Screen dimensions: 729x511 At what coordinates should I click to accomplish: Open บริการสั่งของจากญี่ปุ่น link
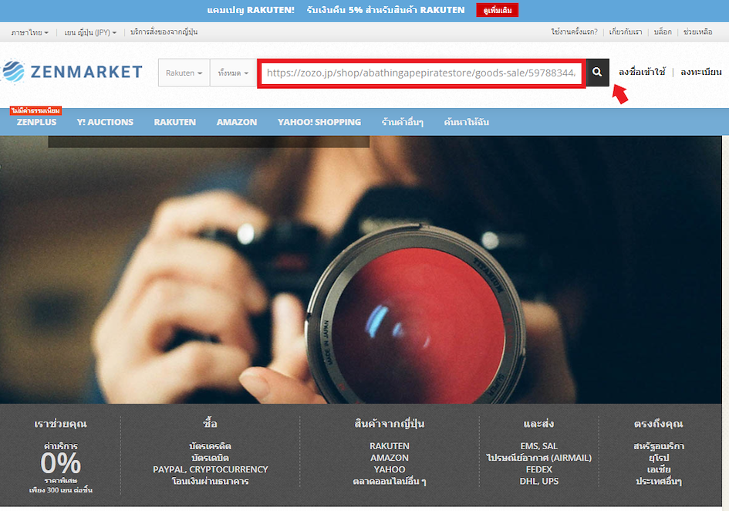(164, 32)
